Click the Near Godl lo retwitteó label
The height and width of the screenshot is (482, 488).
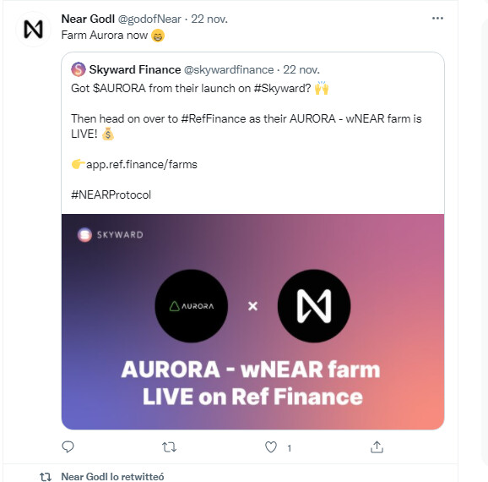(112, 476)
